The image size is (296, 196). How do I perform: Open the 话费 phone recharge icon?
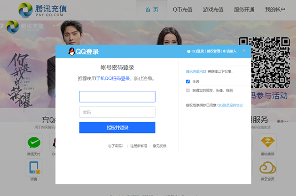34,168
